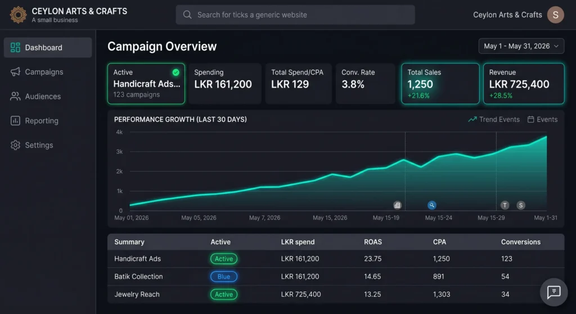Click ROAS value 14.65
This screenshot has width=576, height=314.
(372, 276)
